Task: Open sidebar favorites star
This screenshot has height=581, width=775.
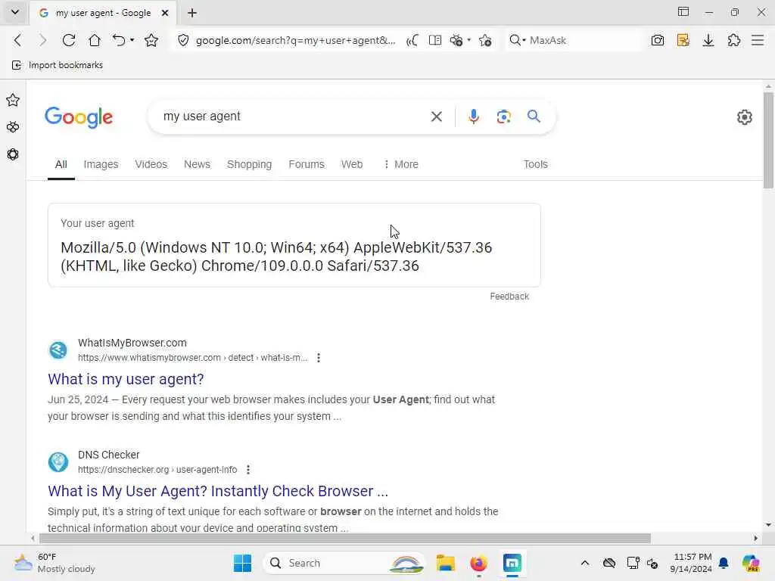Action: pyautogui.click(x=13, y=101)
